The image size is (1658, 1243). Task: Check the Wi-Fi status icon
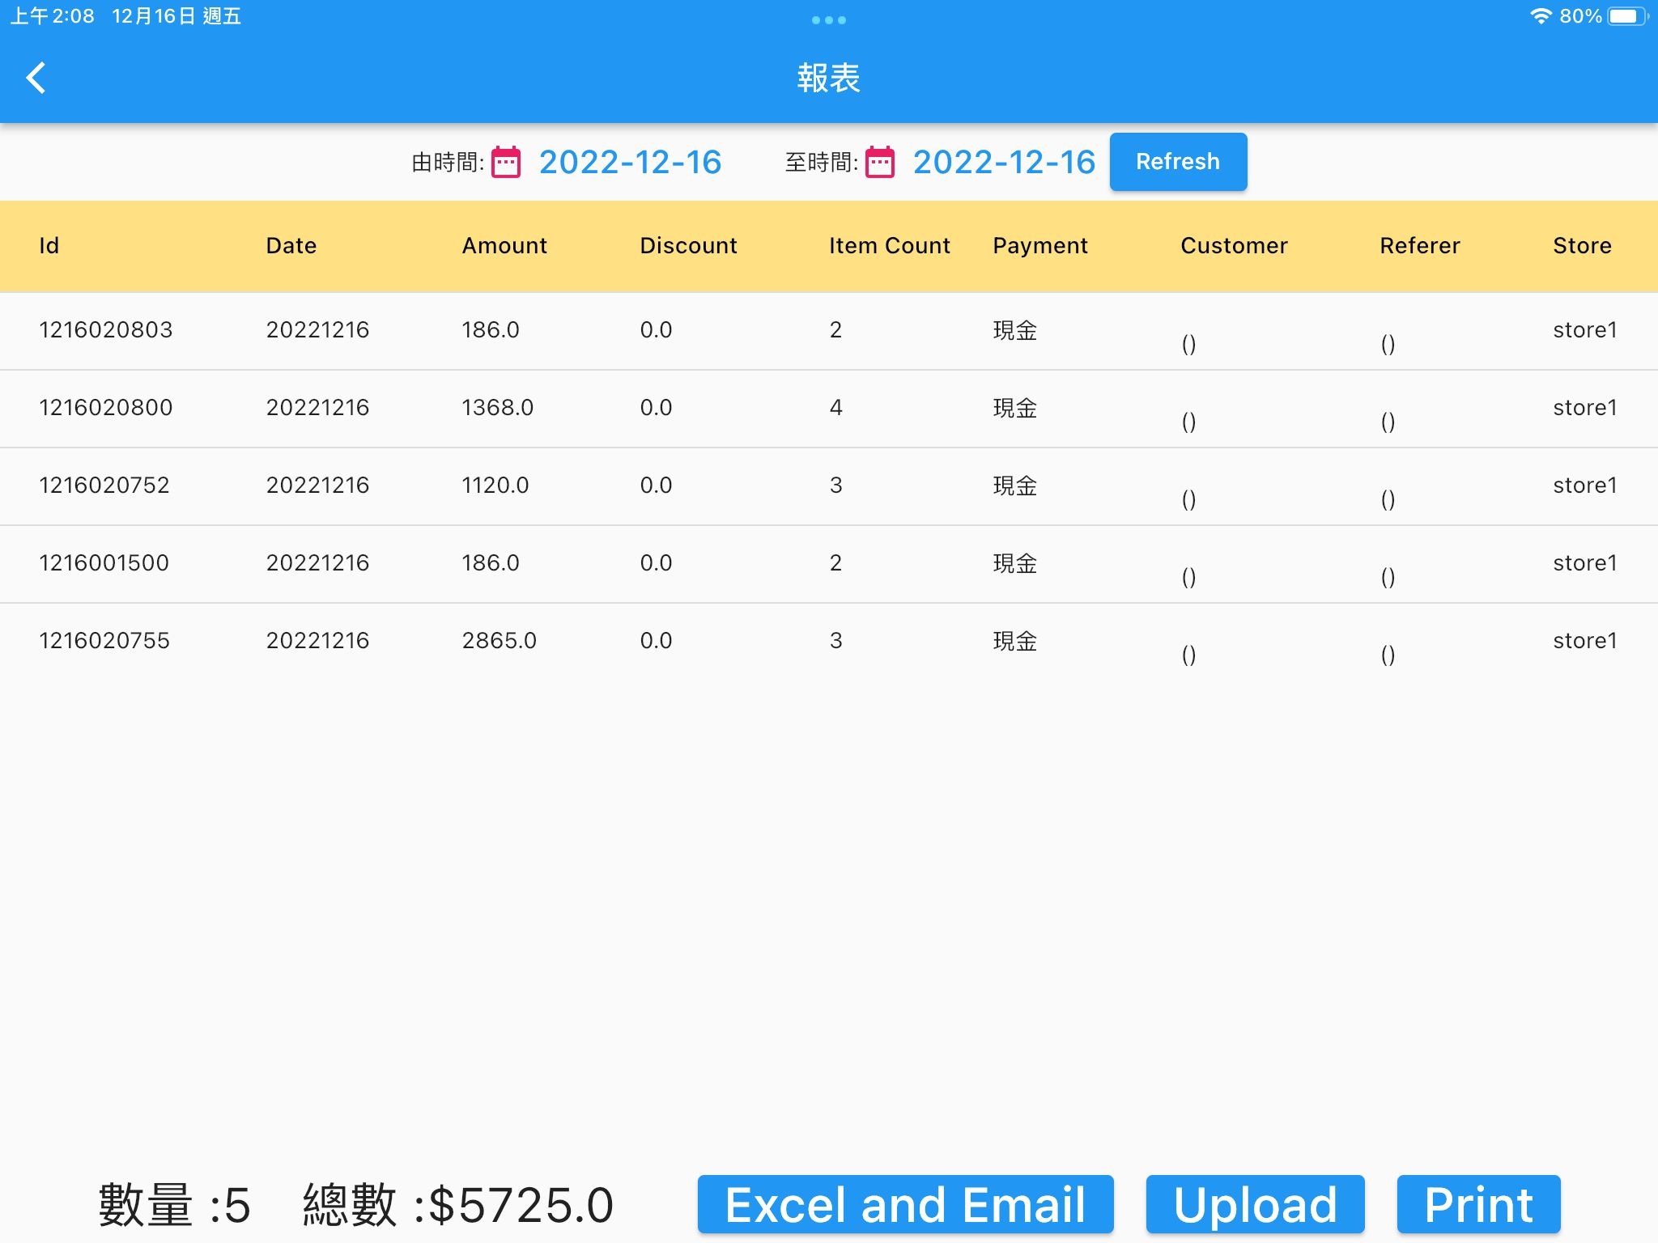point(1541,16)
